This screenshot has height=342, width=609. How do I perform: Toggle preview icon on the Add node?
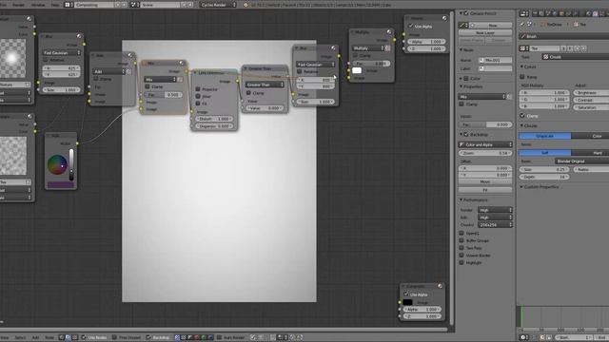(x=130, y=55)
